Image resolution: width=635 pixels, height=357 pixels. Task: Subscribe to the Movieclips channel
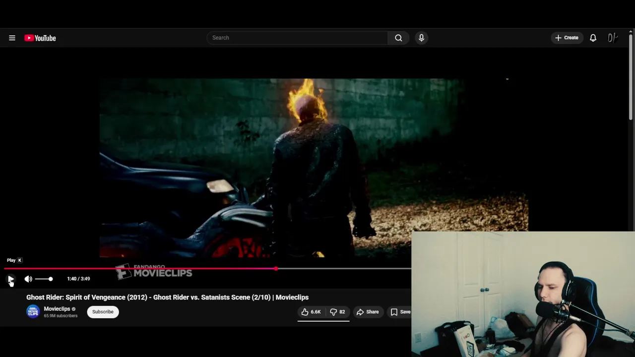pyautogui.click(x=103, y=312)
